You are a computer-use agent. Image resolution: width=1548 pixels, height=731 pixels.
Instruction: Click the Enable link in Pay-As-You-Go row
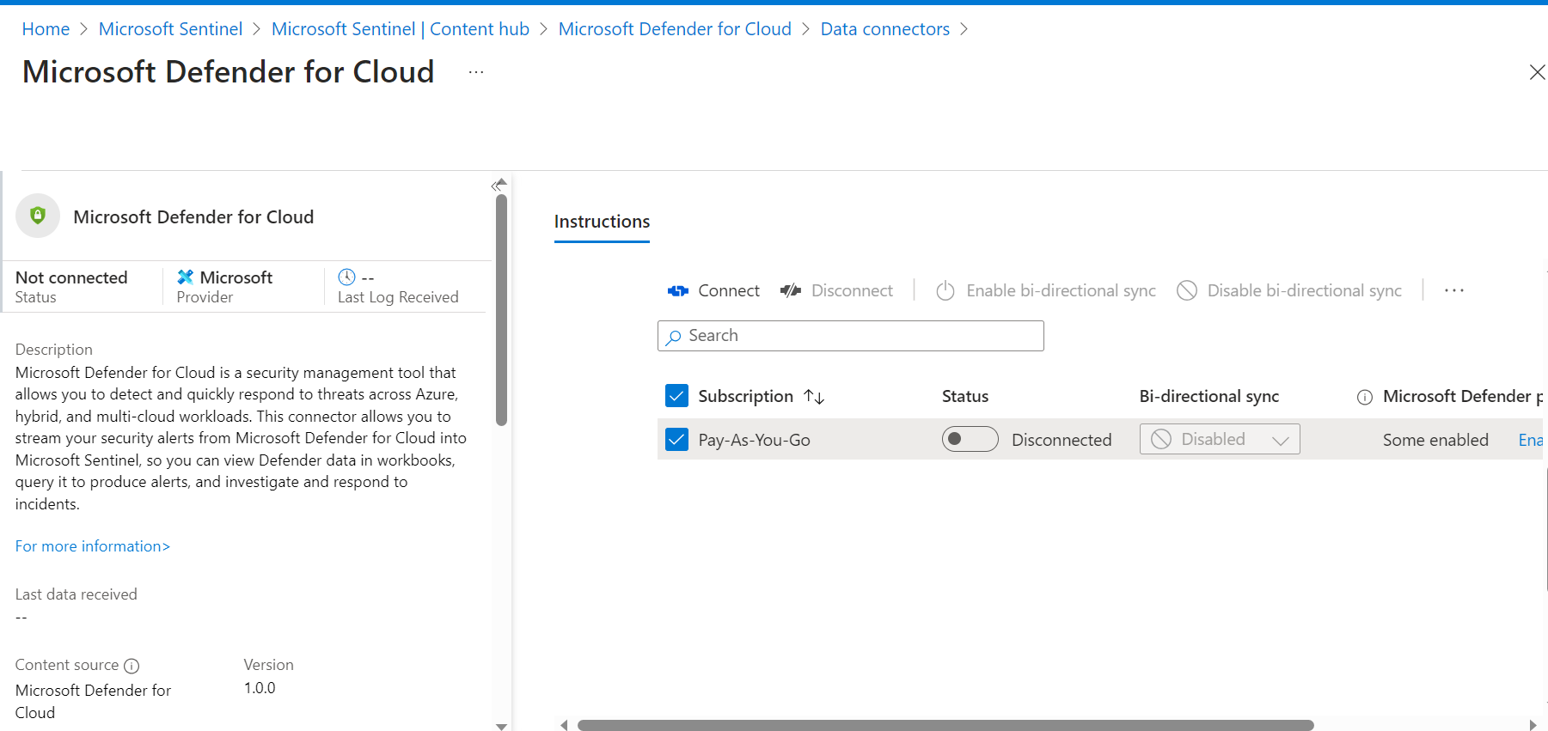[x=1531, y=440]
